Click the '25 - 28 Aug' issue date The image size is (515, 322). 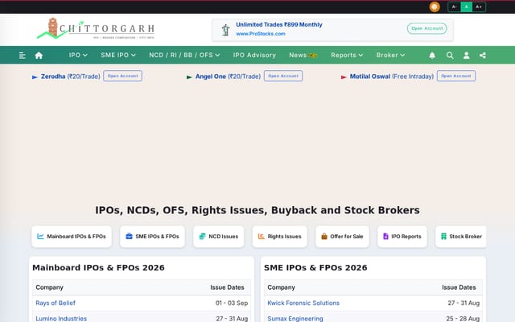[463, 319]
